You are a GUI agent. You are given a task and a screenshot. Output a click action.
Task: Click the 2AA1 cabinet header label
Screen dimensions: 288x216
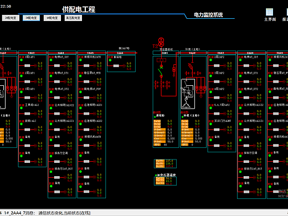click(164, 53)
